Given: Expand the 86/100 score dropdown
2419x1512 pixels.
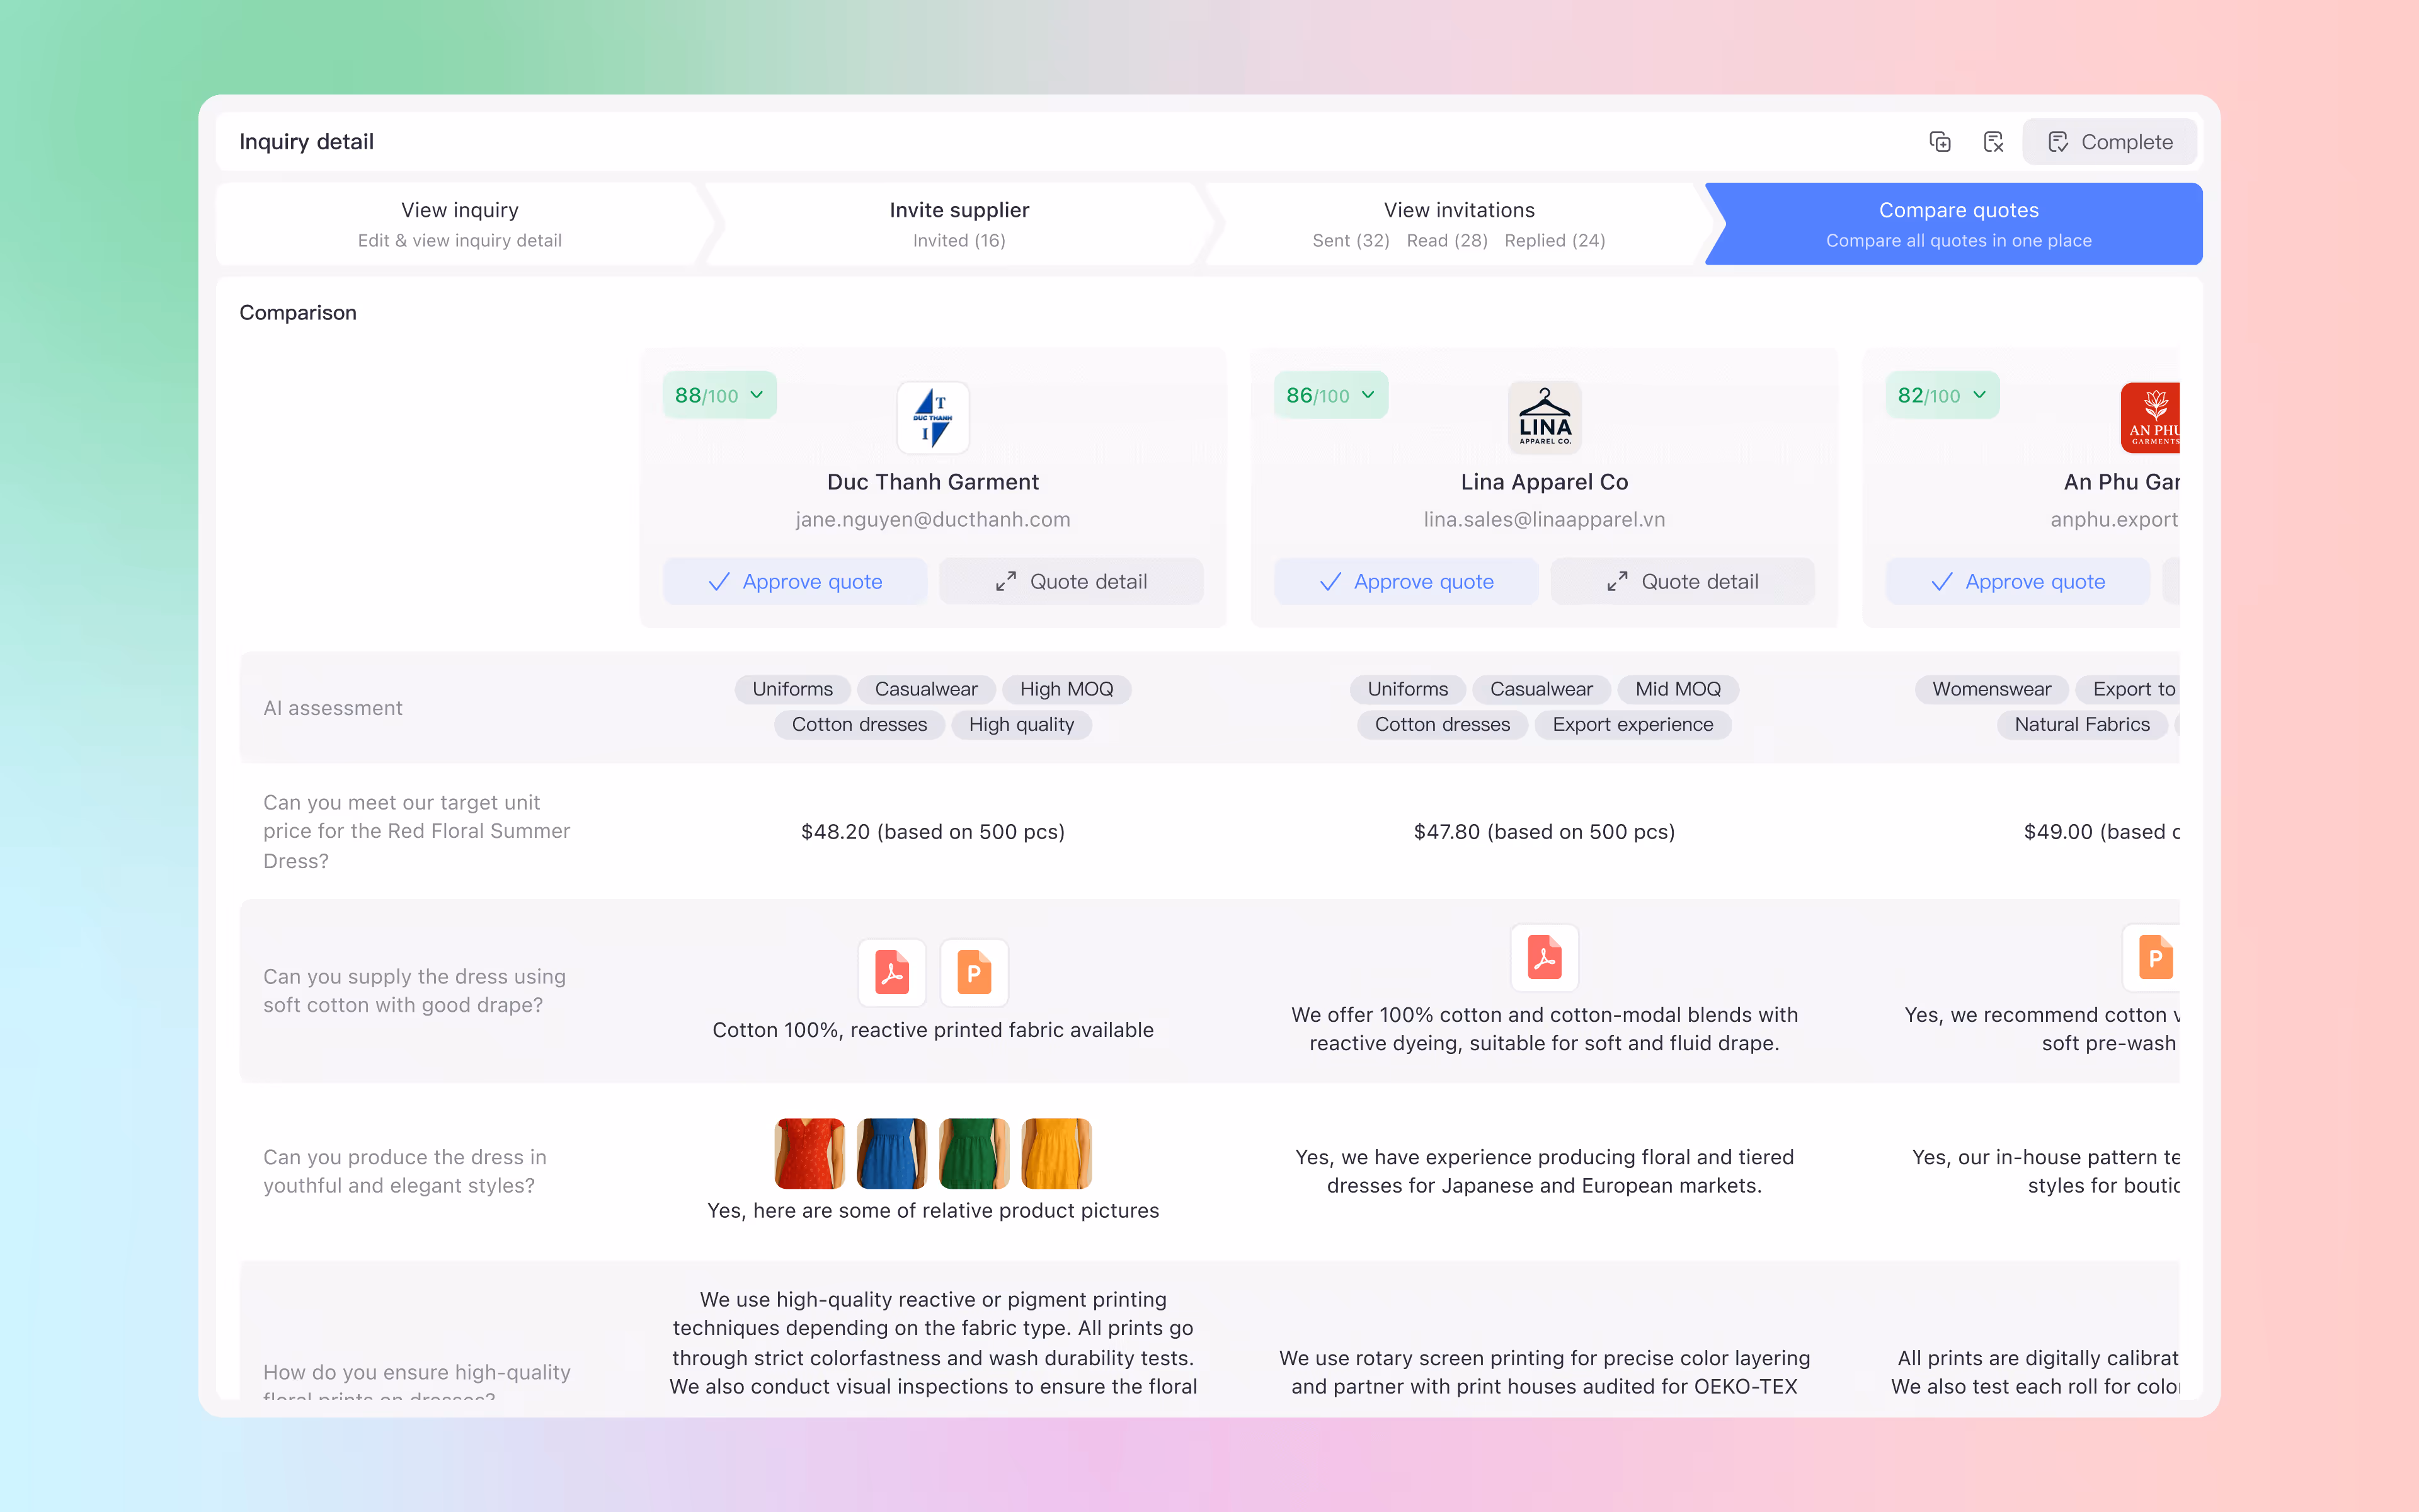Looking at the screenshot, I should coord(1330,395).
